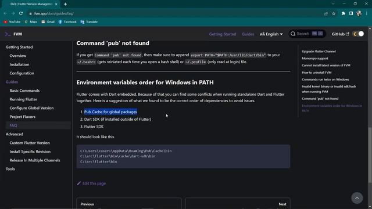Jump to Commands run twice on Windows

click(x=325, y=80)
